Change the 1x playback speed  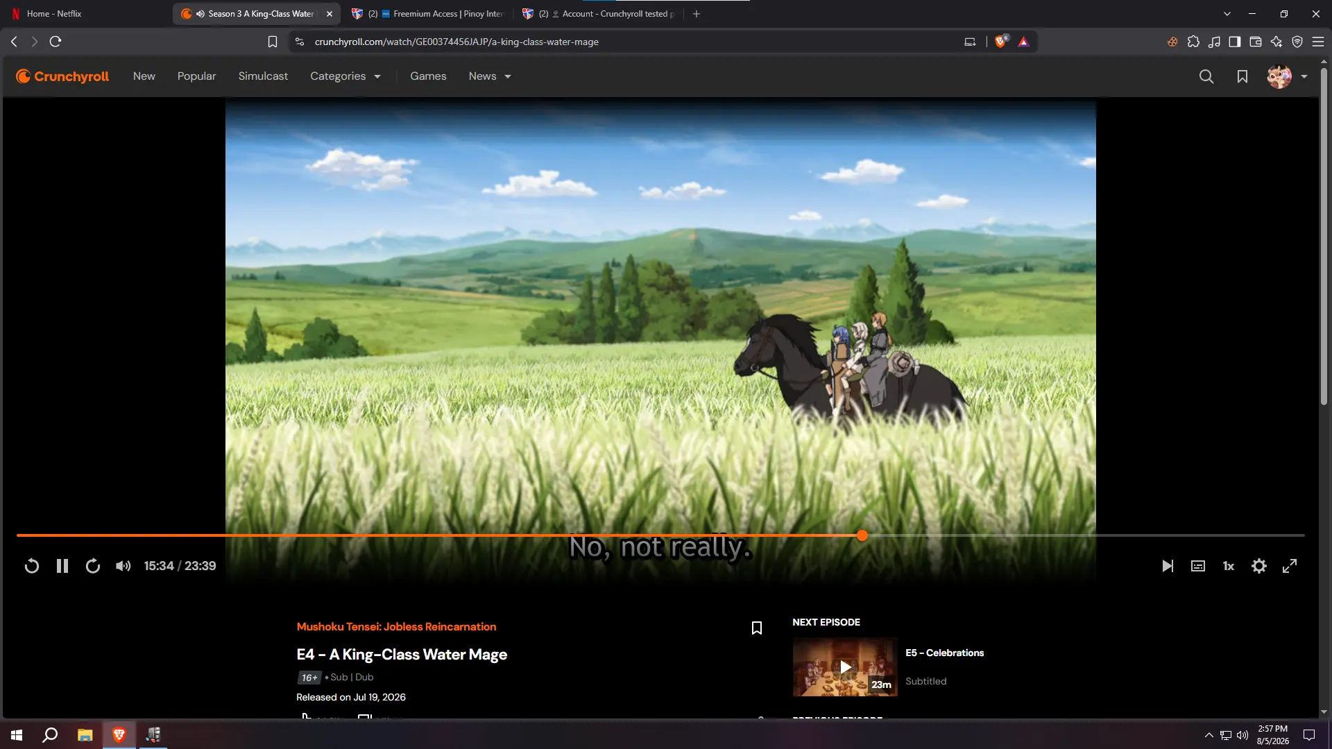[x=1229, y=566]
